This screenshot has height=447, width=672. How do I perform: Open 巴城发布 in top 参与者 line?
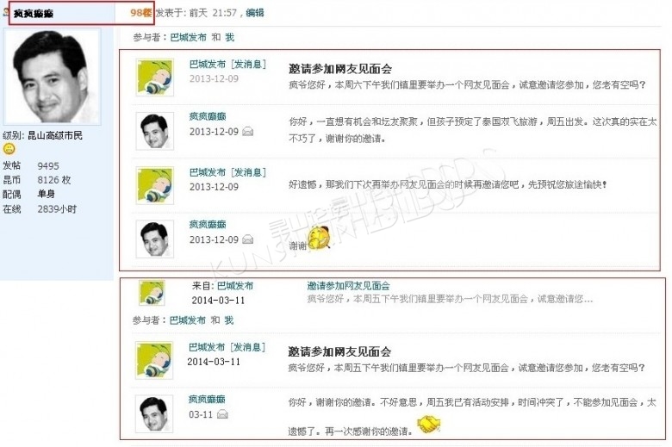tap(188, 37)
